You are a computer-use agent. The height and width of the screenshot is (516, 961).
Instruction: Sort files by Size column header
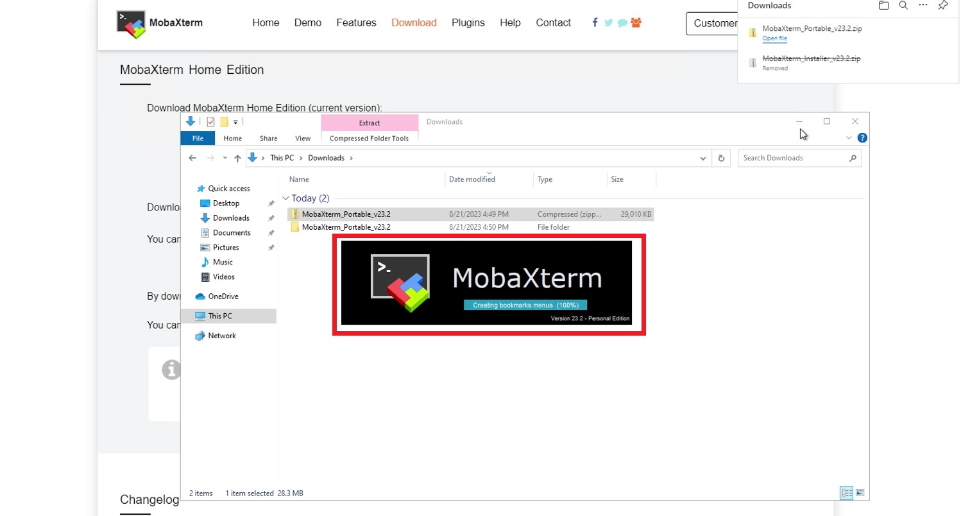pos(631,180)
